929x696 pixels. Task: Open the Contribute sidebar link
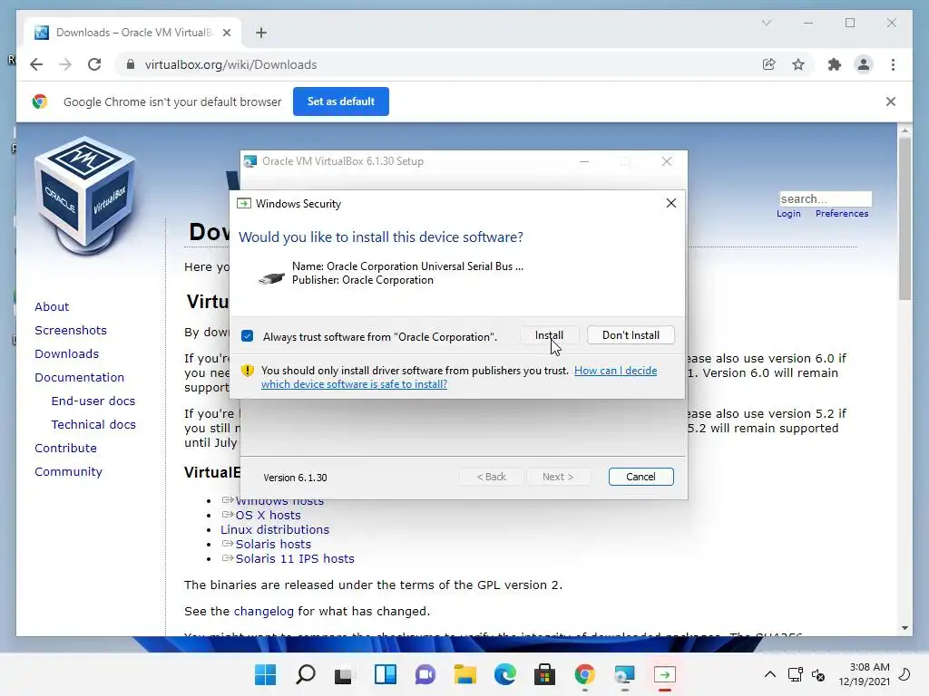click(65, 448)
